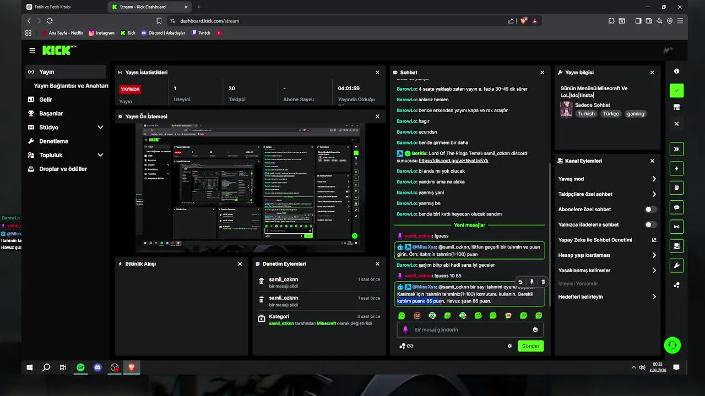Open Discord from the Windows taskbar
This screenshot has width=705, height=396.
(x=97, y=367)
